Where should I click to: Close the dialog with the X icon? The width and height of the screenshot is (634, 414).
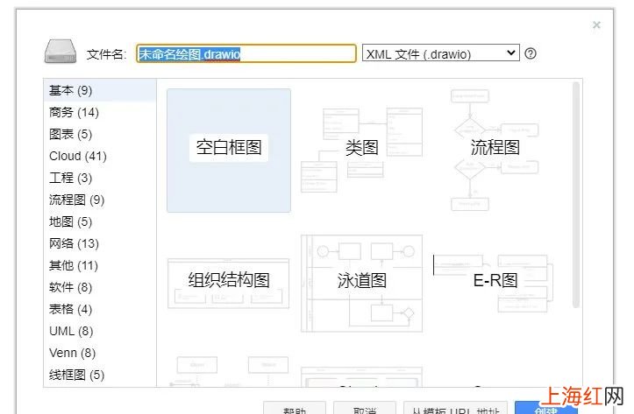tap(596, 25)
